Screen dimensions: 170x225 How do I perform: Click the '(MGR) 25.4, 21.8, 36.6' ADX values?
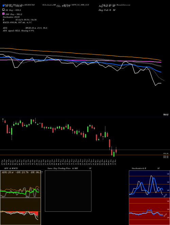(x=36, y=28)
